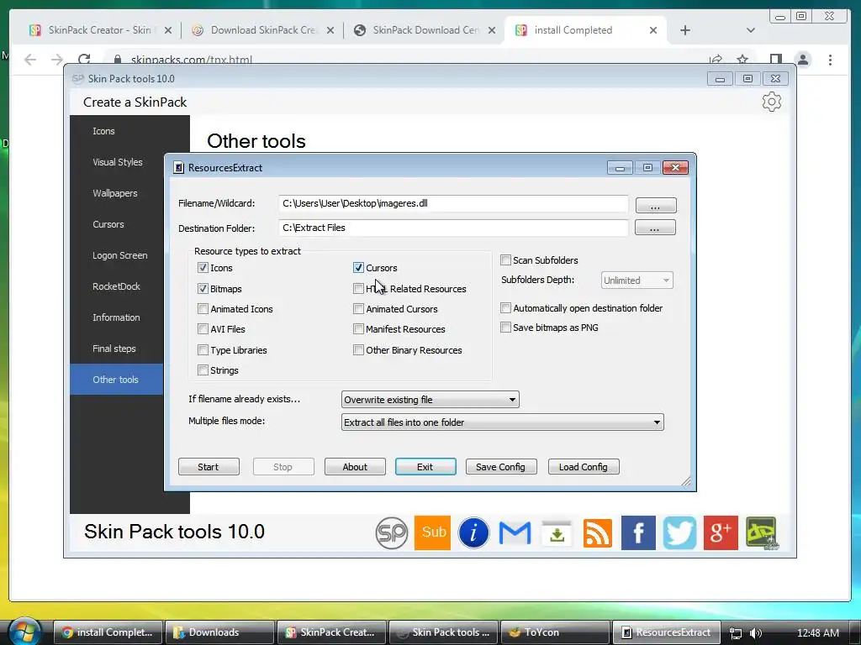Enable Animated Icons extraction

(203, 309)
